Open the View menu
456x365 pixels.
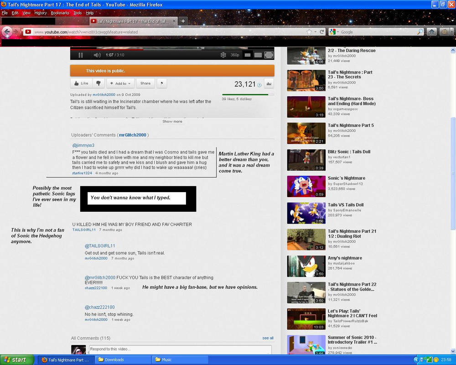26,13
